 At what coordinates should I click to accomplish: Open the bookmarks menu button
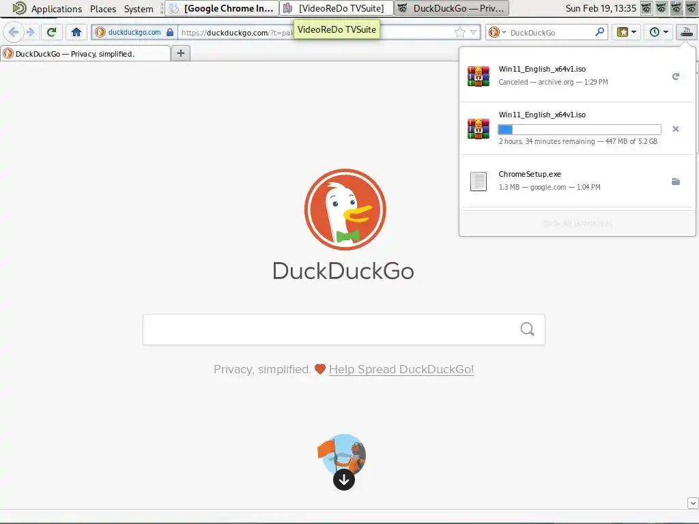click(626, 32)
